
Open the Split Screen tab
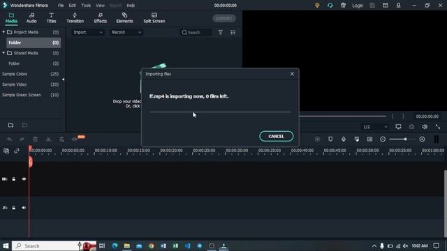(154, 18)
